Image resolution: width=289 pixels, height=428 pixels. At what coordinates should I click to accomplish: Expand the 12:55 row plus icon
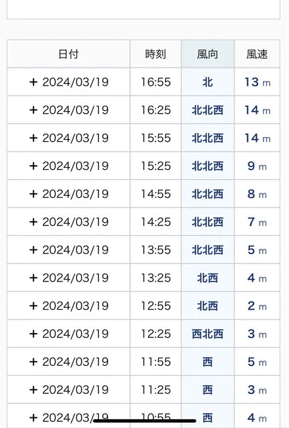pyautogui.click(x=33, y=306)
